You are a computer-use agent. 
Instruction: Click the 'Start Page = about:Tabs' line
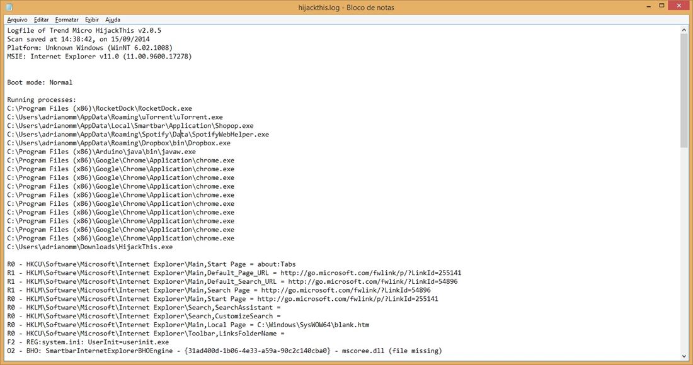tap(152, 264)
